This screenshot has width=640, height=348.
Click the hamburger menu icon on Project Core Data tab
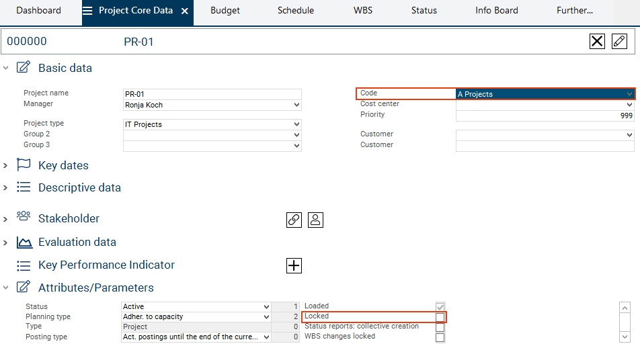[x=87, y=11]
